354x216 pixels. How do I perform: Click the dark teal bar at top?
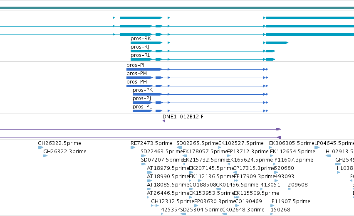click(177, 8)
